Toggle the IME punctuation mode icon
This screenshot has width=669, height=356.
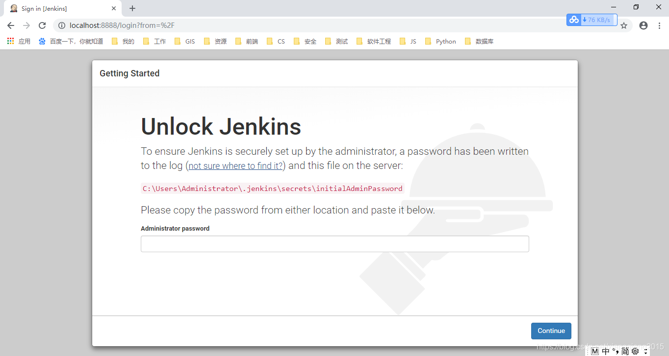tap(616, 351)
